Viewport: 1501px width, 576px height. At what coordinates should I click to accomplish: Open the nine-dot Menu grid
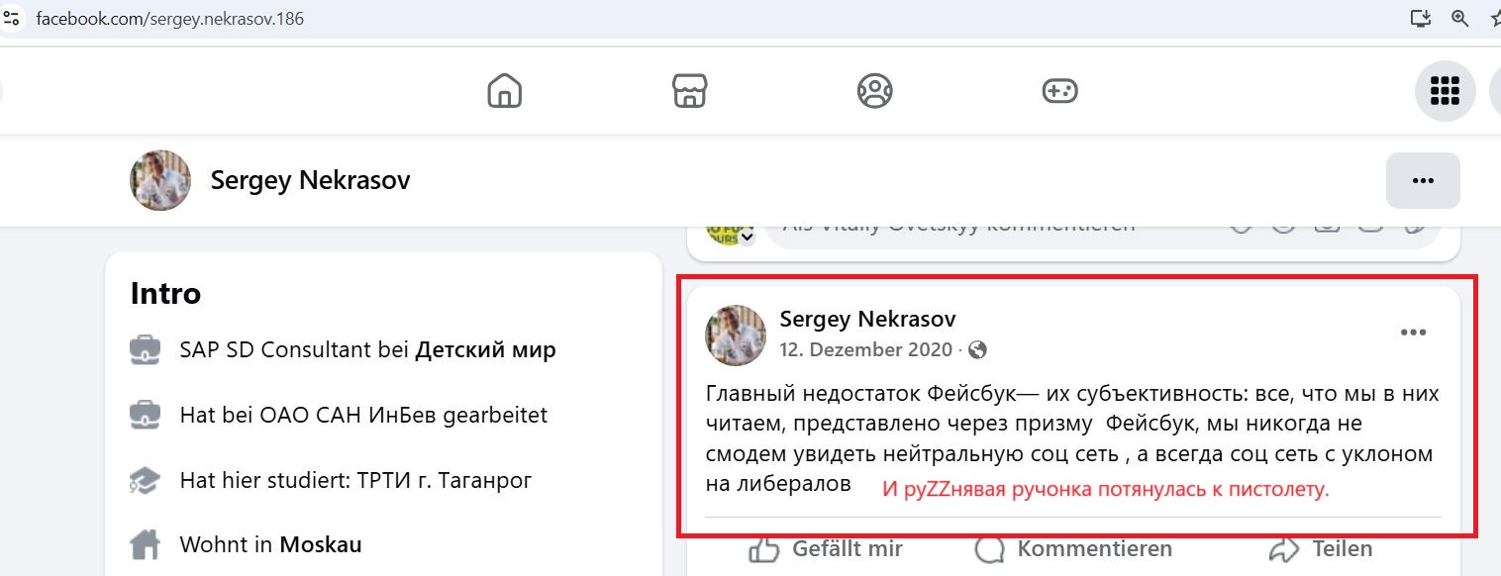(1446, 91)
